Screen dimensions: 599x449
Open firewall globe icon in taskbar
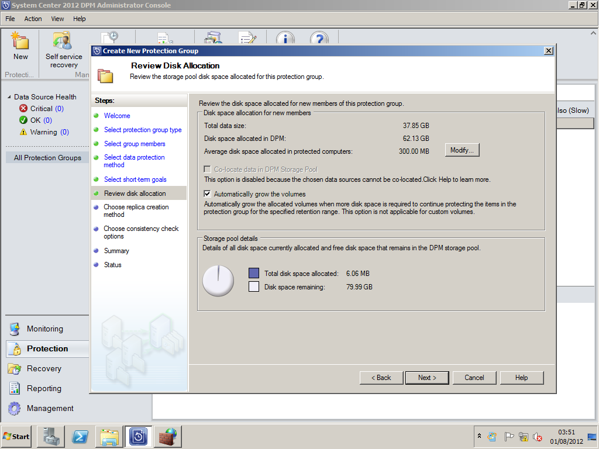coord(168,436)
